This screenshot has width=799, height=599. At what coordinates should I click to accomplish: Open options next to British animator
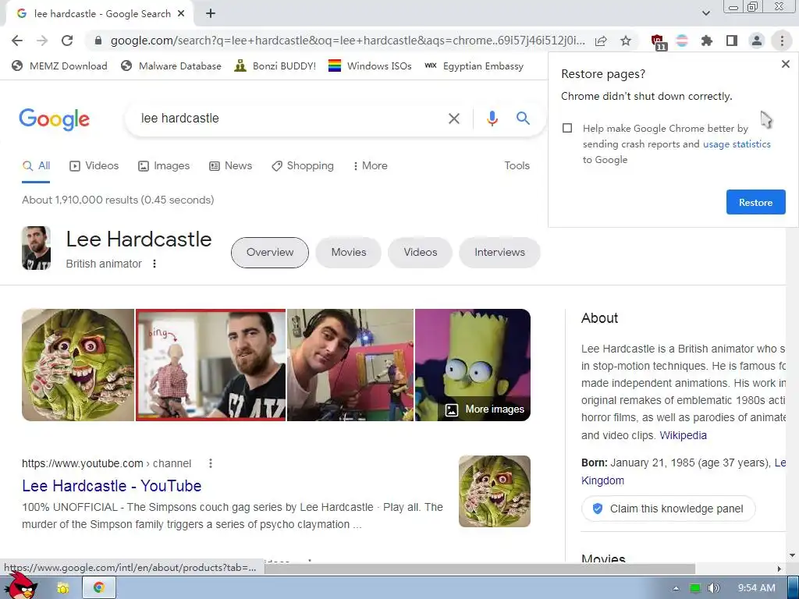pyautogui.click(x=154, y=264)
